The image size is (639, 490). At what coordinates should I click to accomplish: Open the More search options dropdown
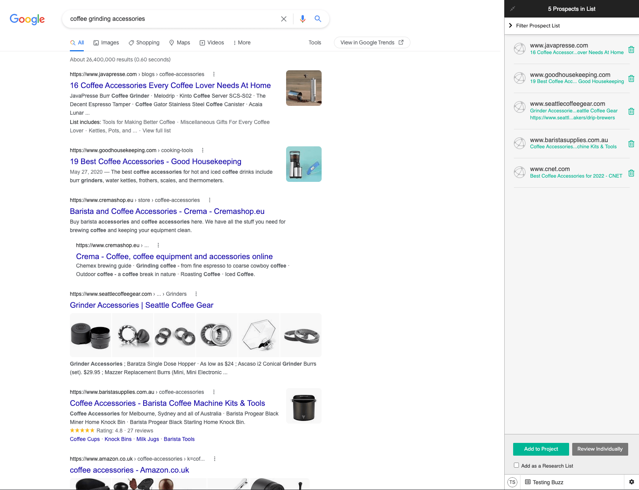pos(242,42)
